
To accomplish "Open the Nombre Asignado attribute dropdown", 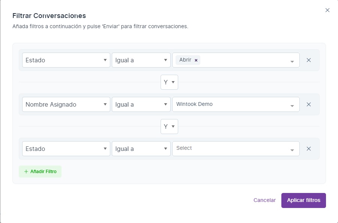I will click(66, 104).
